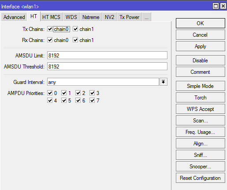227x190 pixels.
Task: Toggle Rx Chains chain0 checkbox
Action: (x=50, y=40)
